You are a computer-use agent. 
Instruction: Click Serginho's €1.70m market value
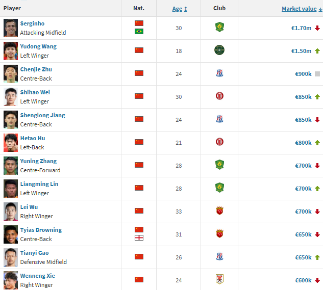tap(301, 28)
